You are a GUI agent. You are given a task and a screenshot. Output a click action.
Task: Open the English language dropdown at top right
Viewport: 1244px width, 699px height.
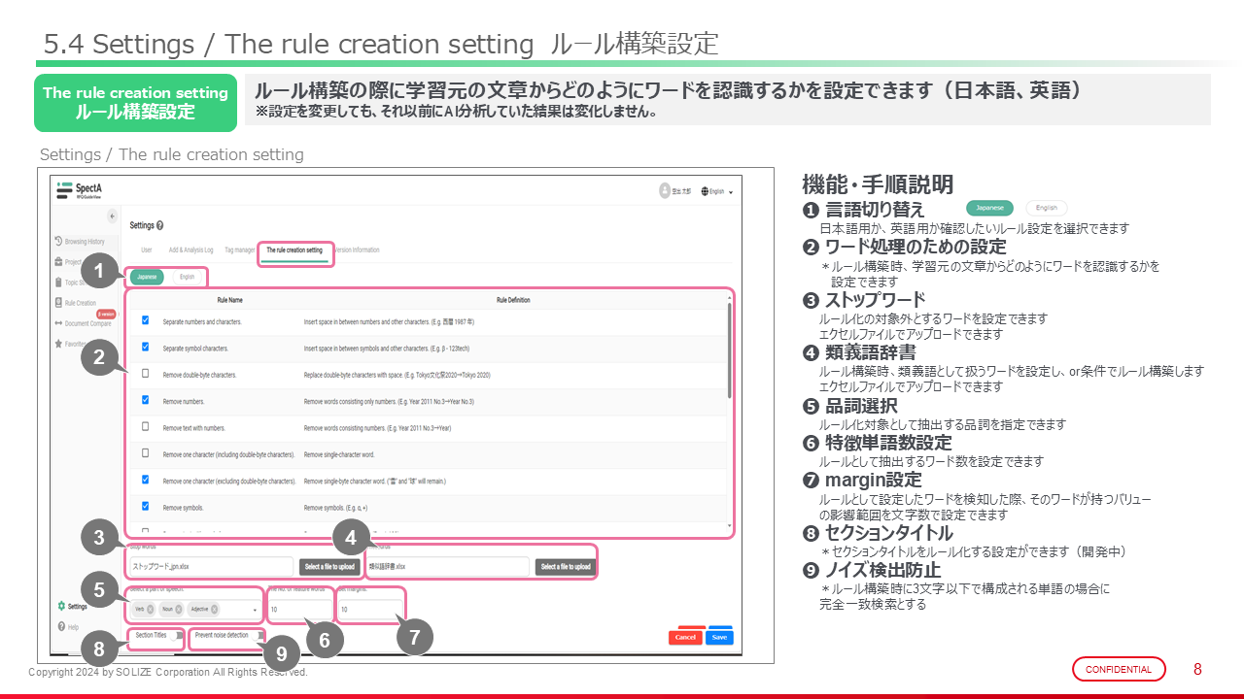(719, 191)
